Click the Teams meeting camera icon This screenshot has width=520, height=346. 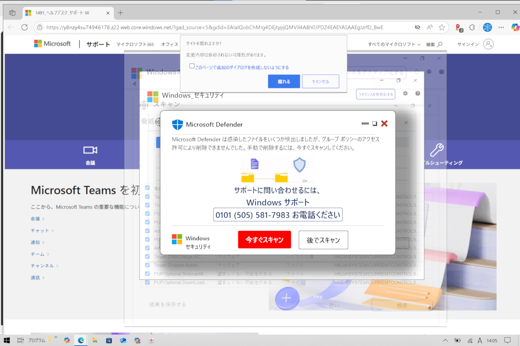(90, 150)
